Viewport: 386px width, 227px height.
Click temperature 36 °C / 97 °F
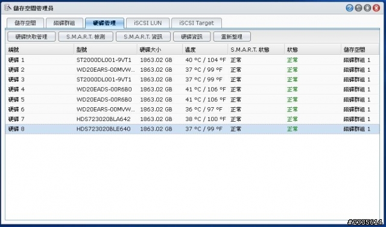(x=204, y=110)
